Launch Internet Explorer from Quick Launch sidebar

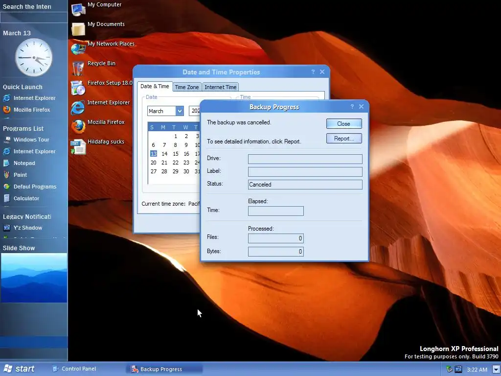pyautogui.click(x=29, y=98)
